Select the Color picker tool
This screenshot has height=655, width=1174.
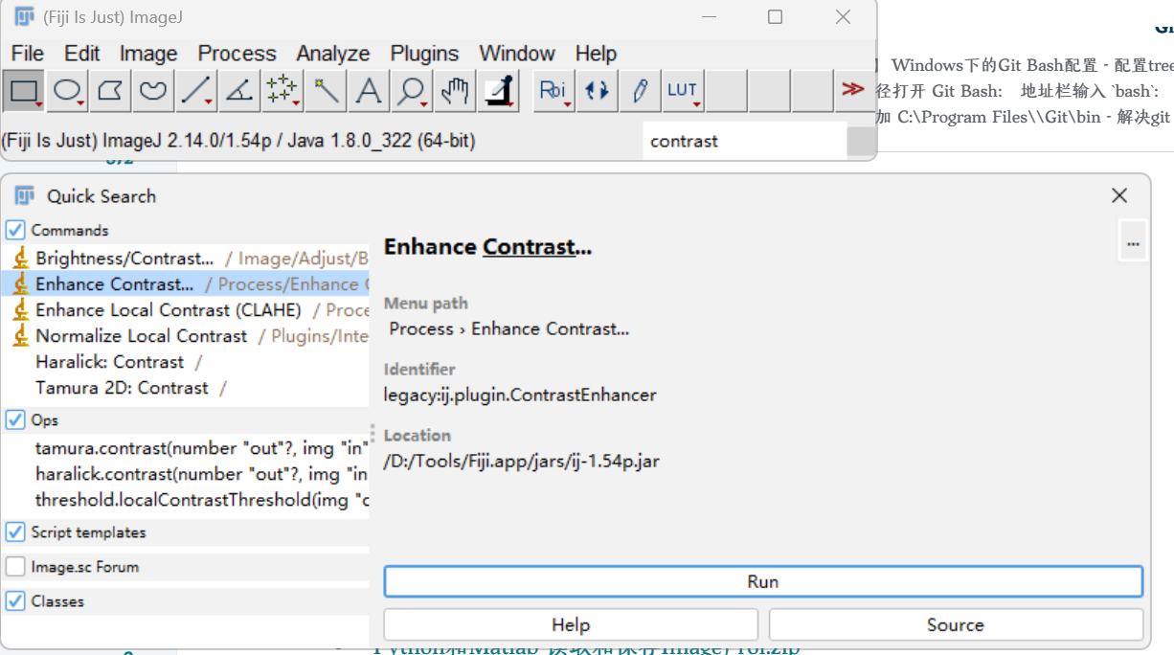pos(496,90)
